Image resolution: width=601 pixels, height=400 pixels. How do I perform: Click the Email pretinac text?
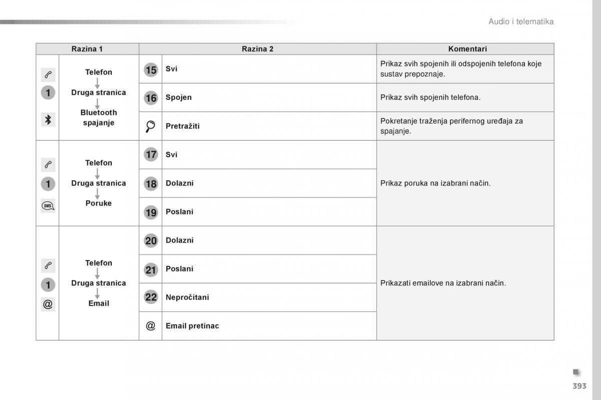pos(192,326)
